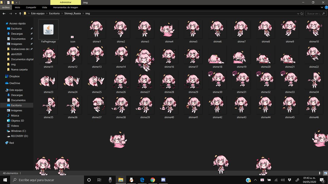Select the shime18 image thumbnail
Viewport: 328px width, 184px height.
[217, 55]
